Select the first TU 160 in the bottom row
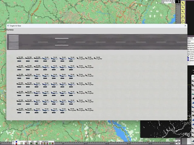Viewport: 194px width, 145px height. [x=21, y=109]
